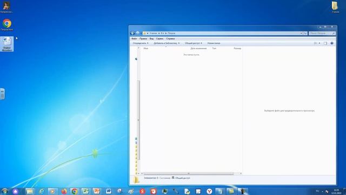Select the Word document desktop icon
Viewport: 346px width, 195px height.
[7, 44]
